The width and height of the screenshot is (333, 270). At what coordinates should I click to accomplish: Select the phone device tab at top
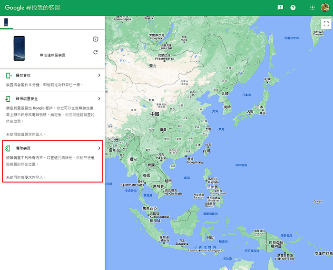[x=6, y=22]
